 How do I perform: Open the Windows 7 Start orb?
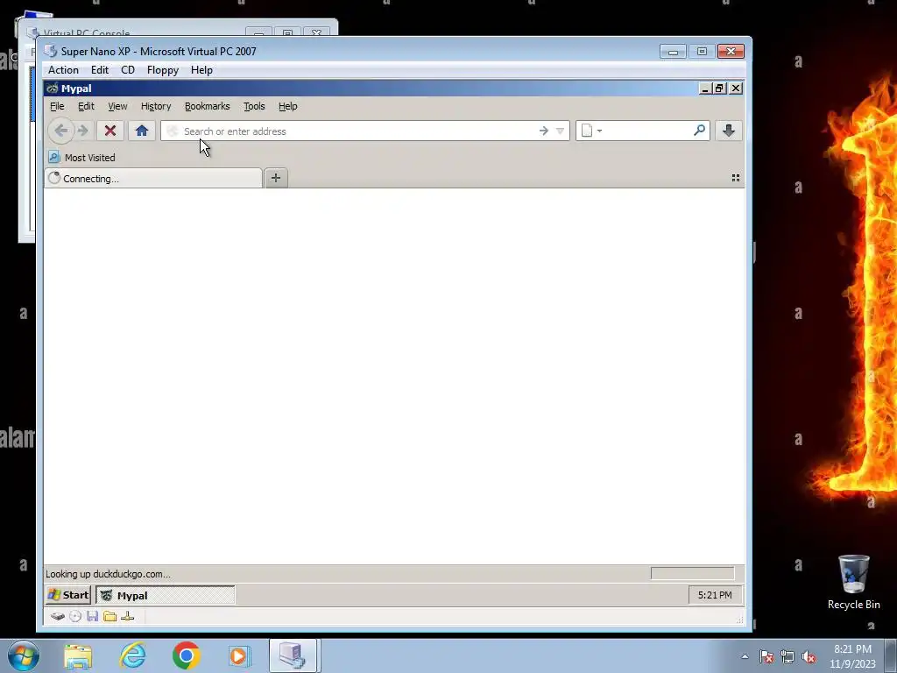pyautogui.click(x=24, y=655)
